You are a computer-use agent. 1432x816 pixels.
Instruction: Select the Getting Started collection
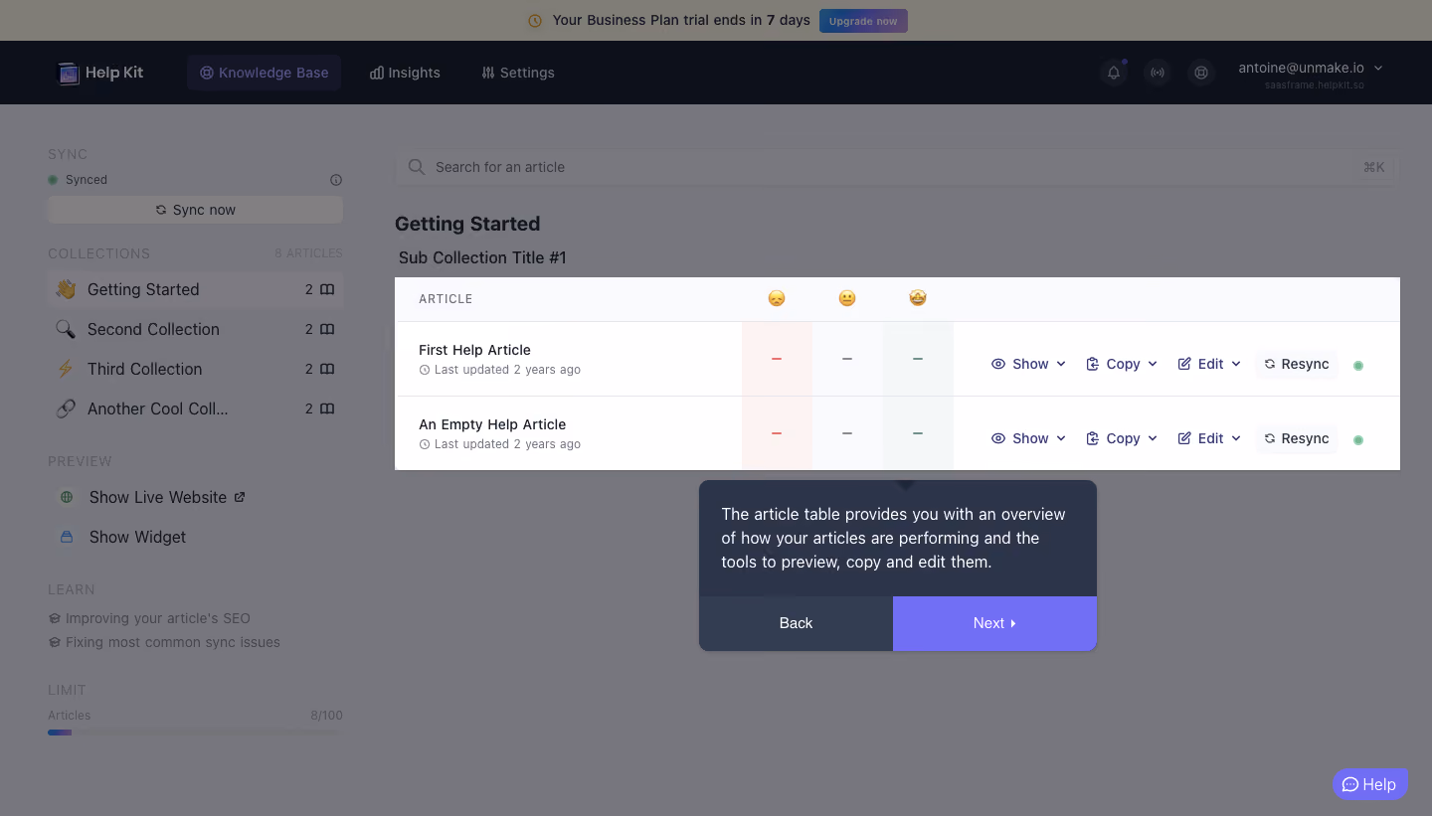(195, 289)
